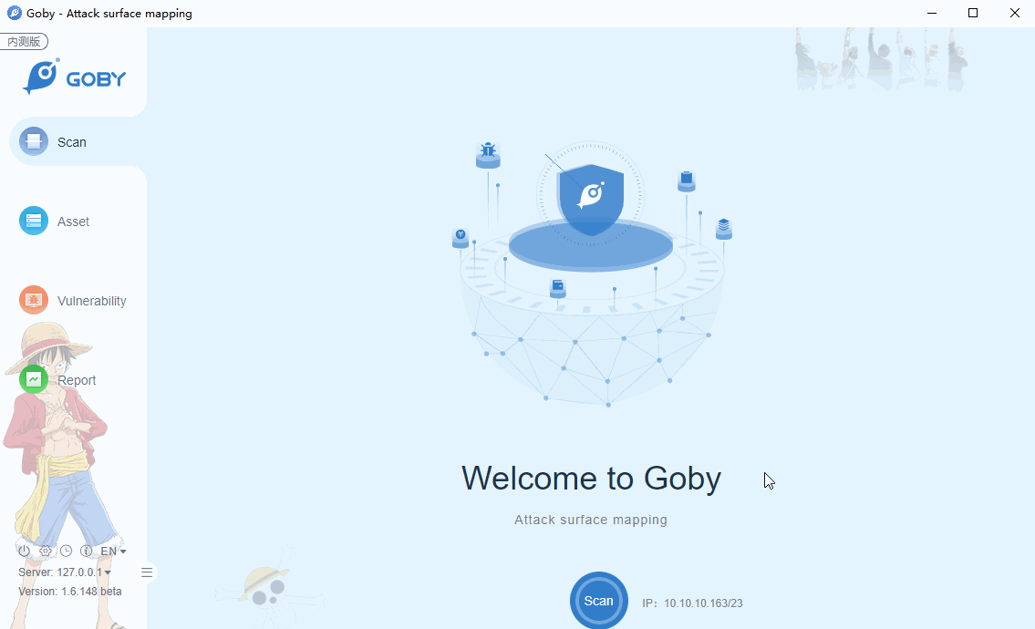
Task: Open settings with the gear icon
Action: [45, 551]
